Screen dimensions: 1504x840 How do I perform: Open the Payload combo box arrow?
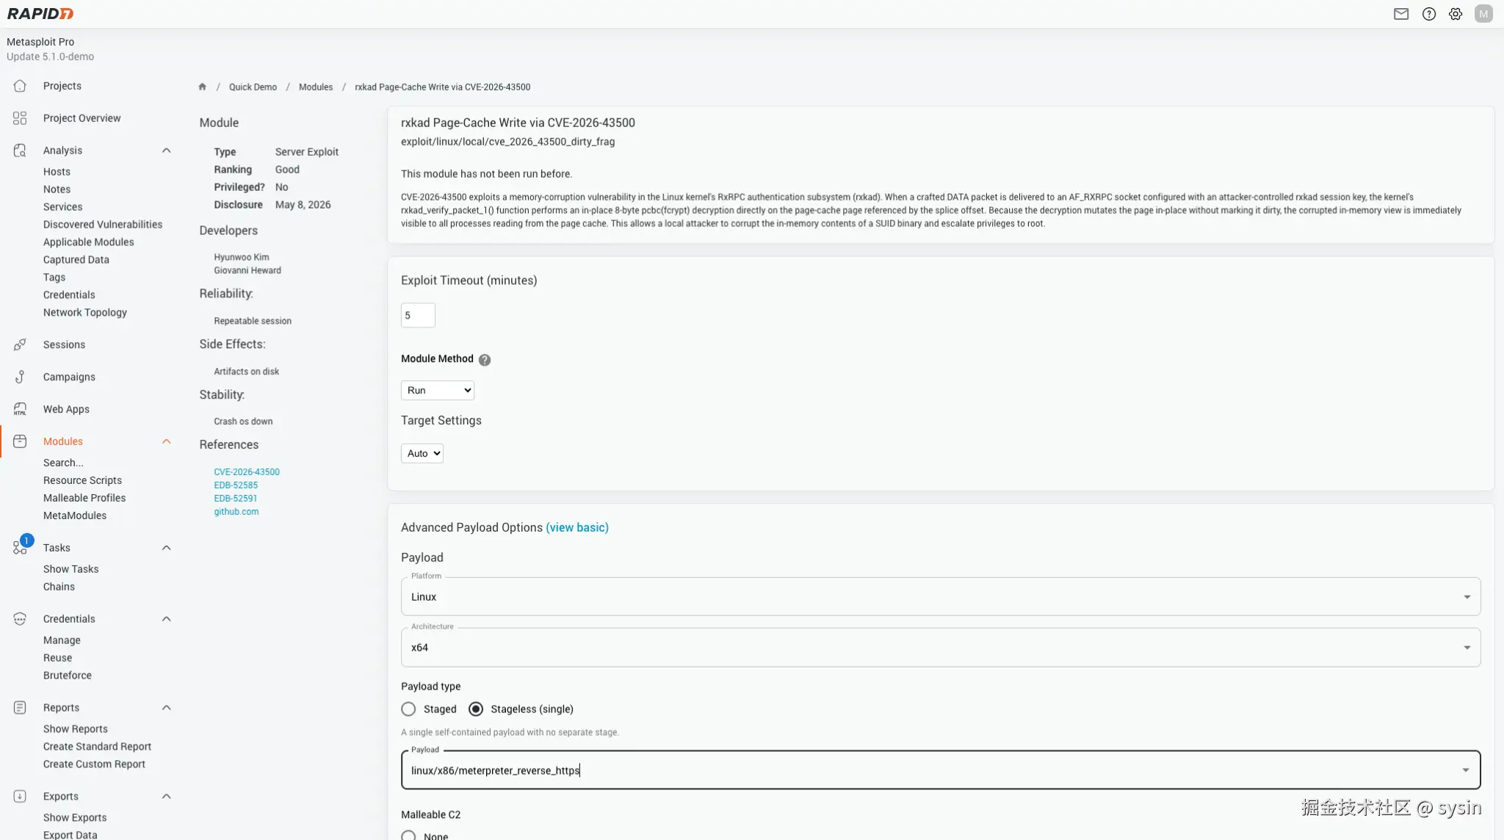point(1466,770)
